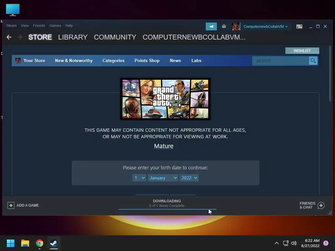Open New & Noteworthy section

click(74, 60)
